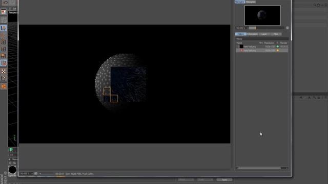
Task: Click the black Light material sphere thumbnail
Action: click(x=12, y=170)
